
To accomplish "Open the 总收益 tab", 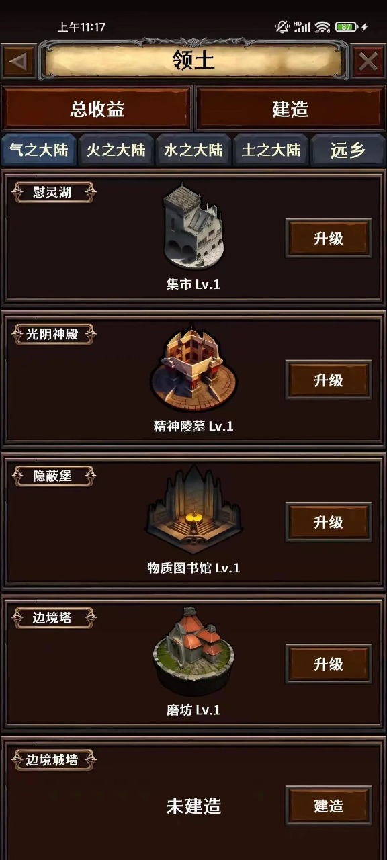I will tap(97, 109).
